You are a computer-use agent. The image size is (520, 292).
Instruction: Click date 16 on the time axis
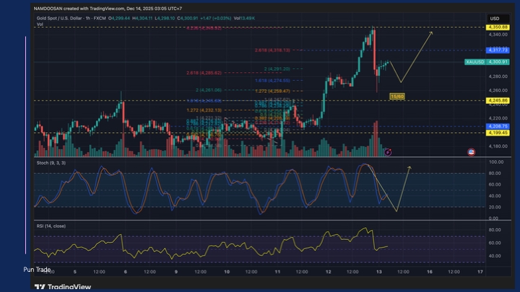pos(430,272)
